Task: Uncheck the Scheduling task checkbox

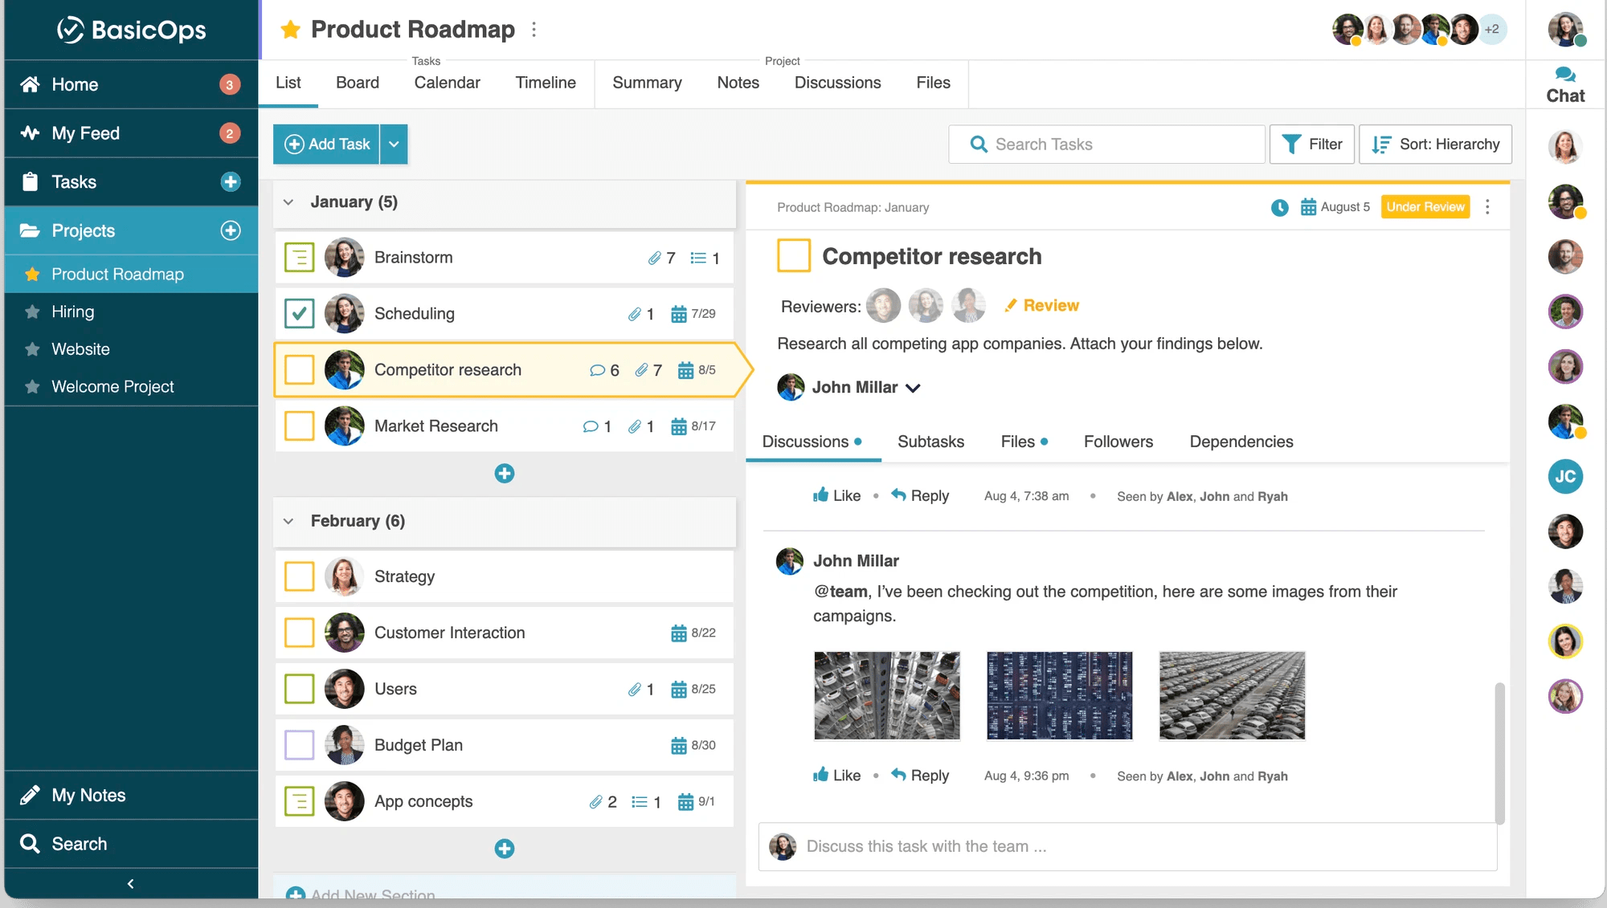Action: 299,314
